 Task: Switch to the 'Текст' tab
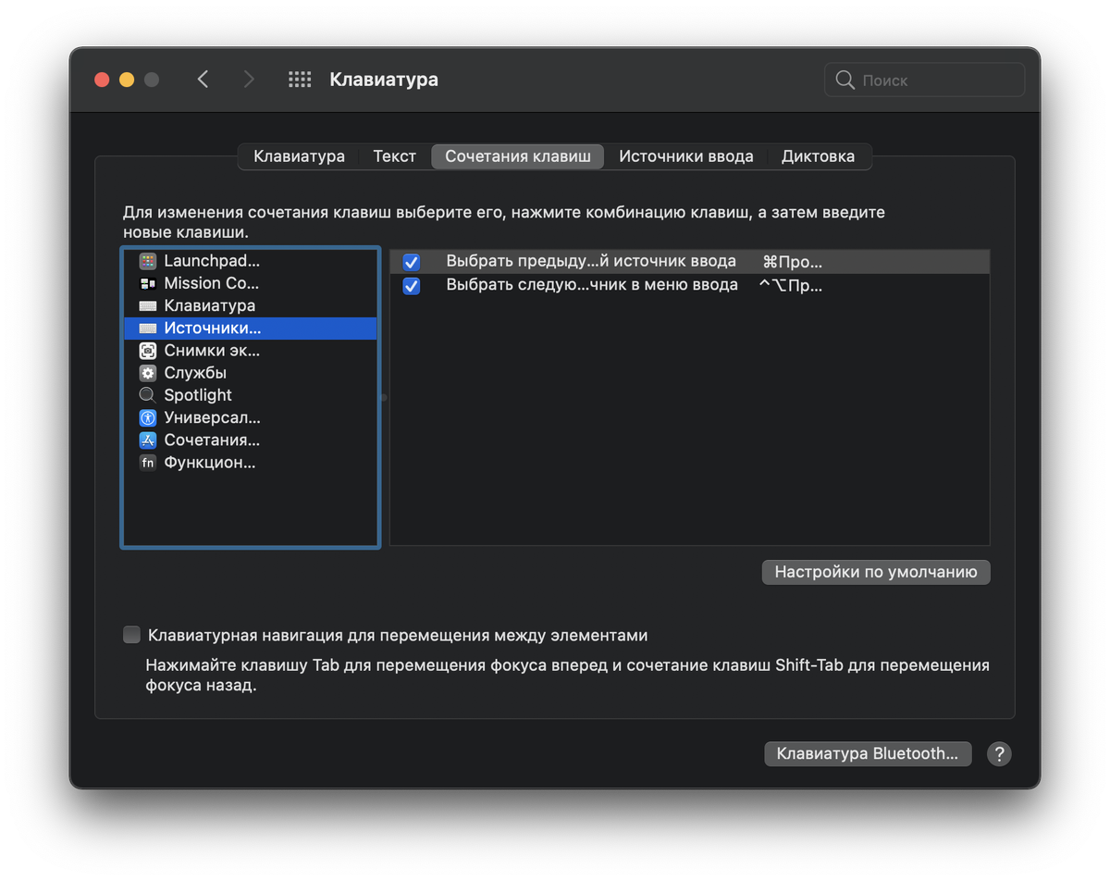click(x=394, y=156)
